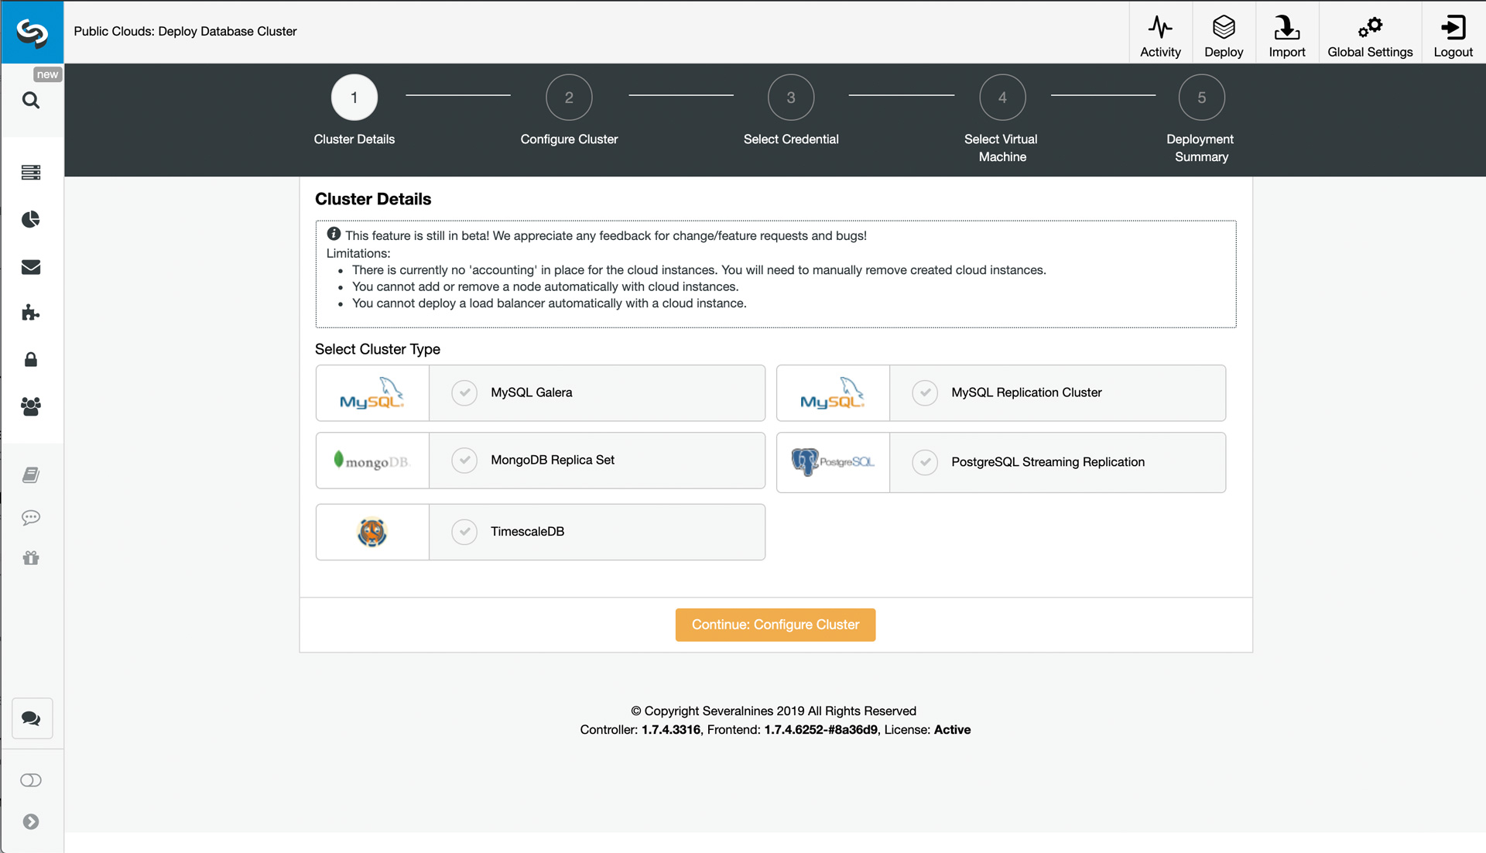Click the TimescaleDB tiger logo tile
This screenshot has width=1486, height=853.
(x=372, y=532)
